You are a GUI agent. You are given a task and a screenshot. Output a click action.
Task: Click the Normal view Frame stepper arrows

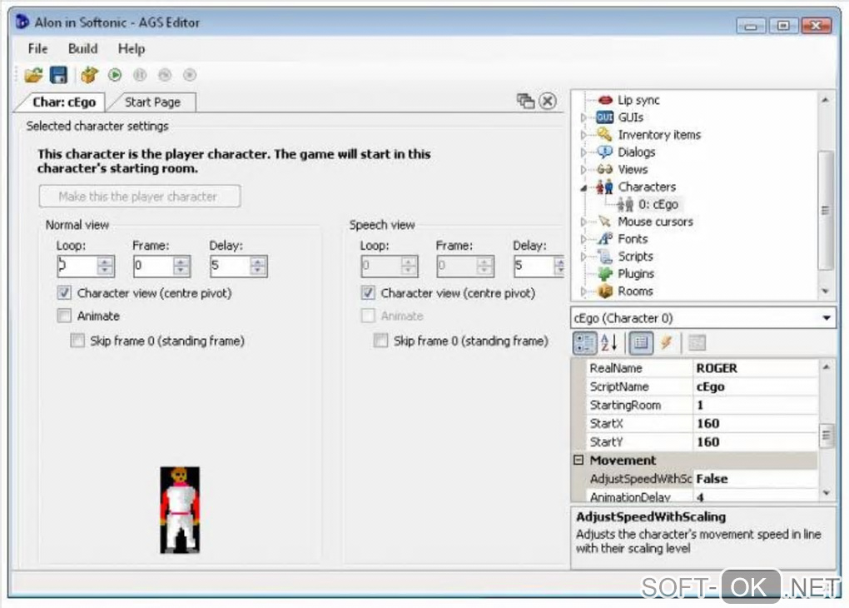pos(182,266)
